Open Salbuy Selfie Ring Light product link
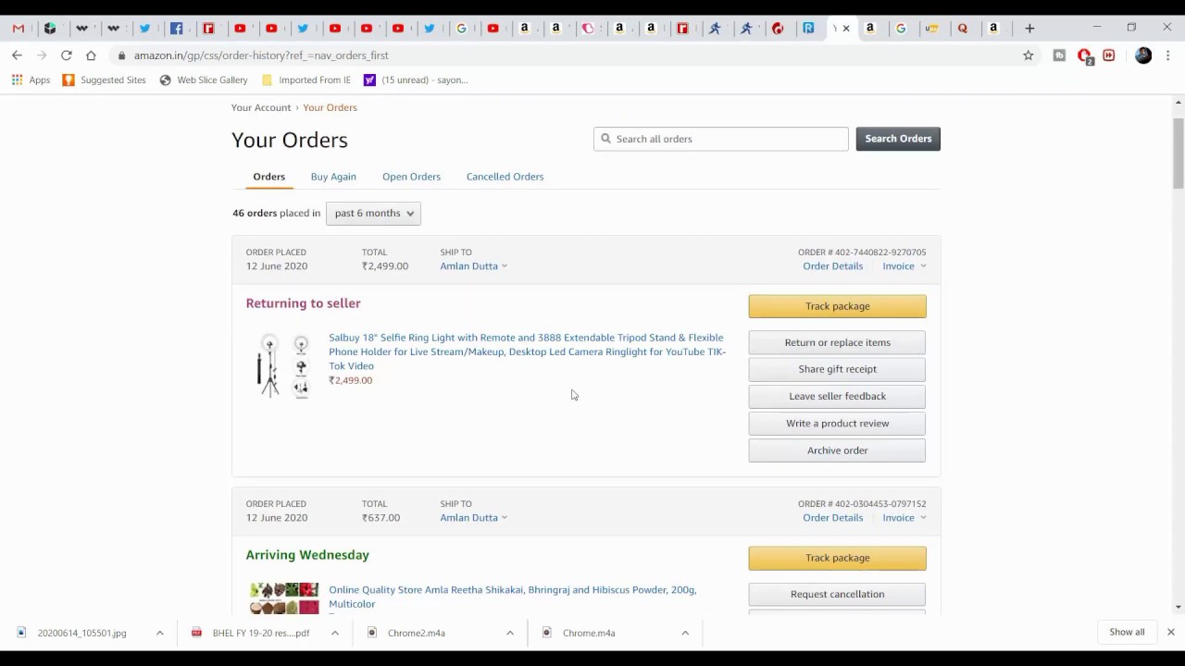 coord(527,351)
